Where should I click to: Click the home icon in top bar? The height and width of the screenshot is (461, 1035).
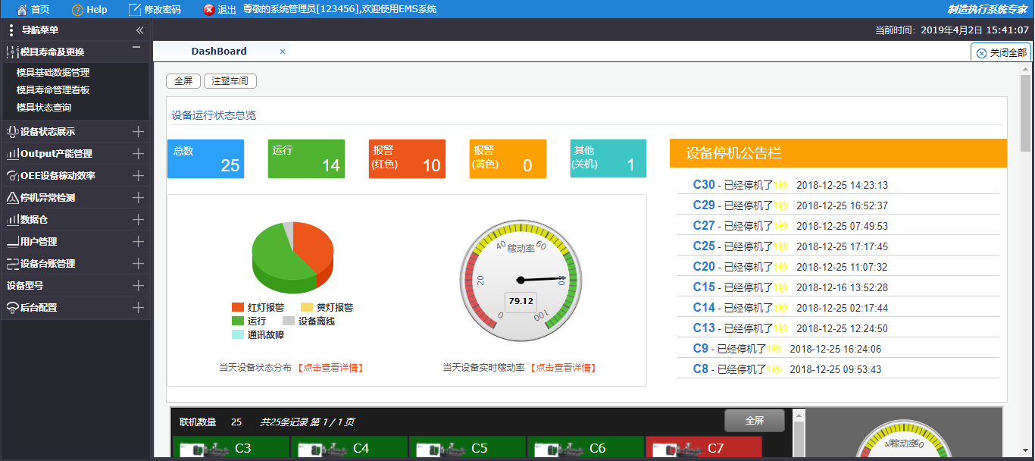click(x=21, y=10)
